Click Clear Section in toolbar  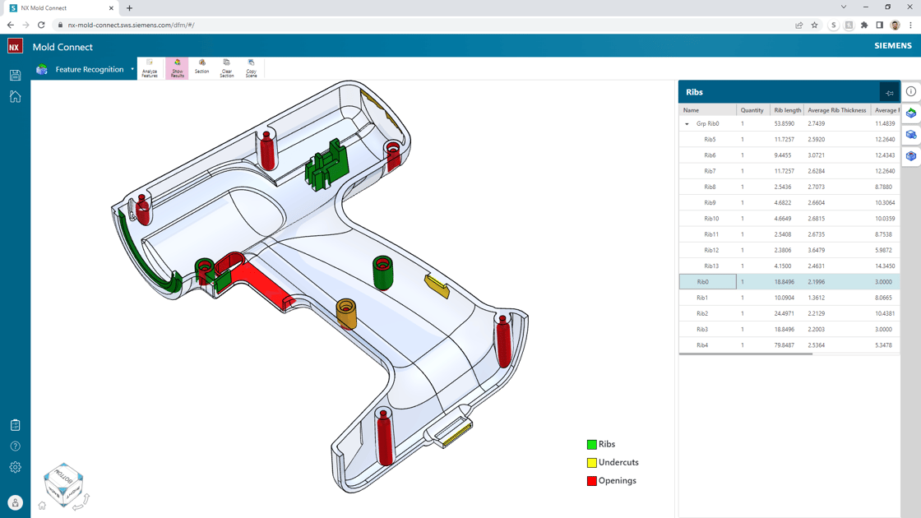point(226,67)
